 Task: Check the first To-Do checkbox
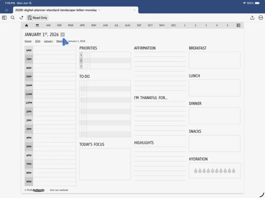click(83, 83)
